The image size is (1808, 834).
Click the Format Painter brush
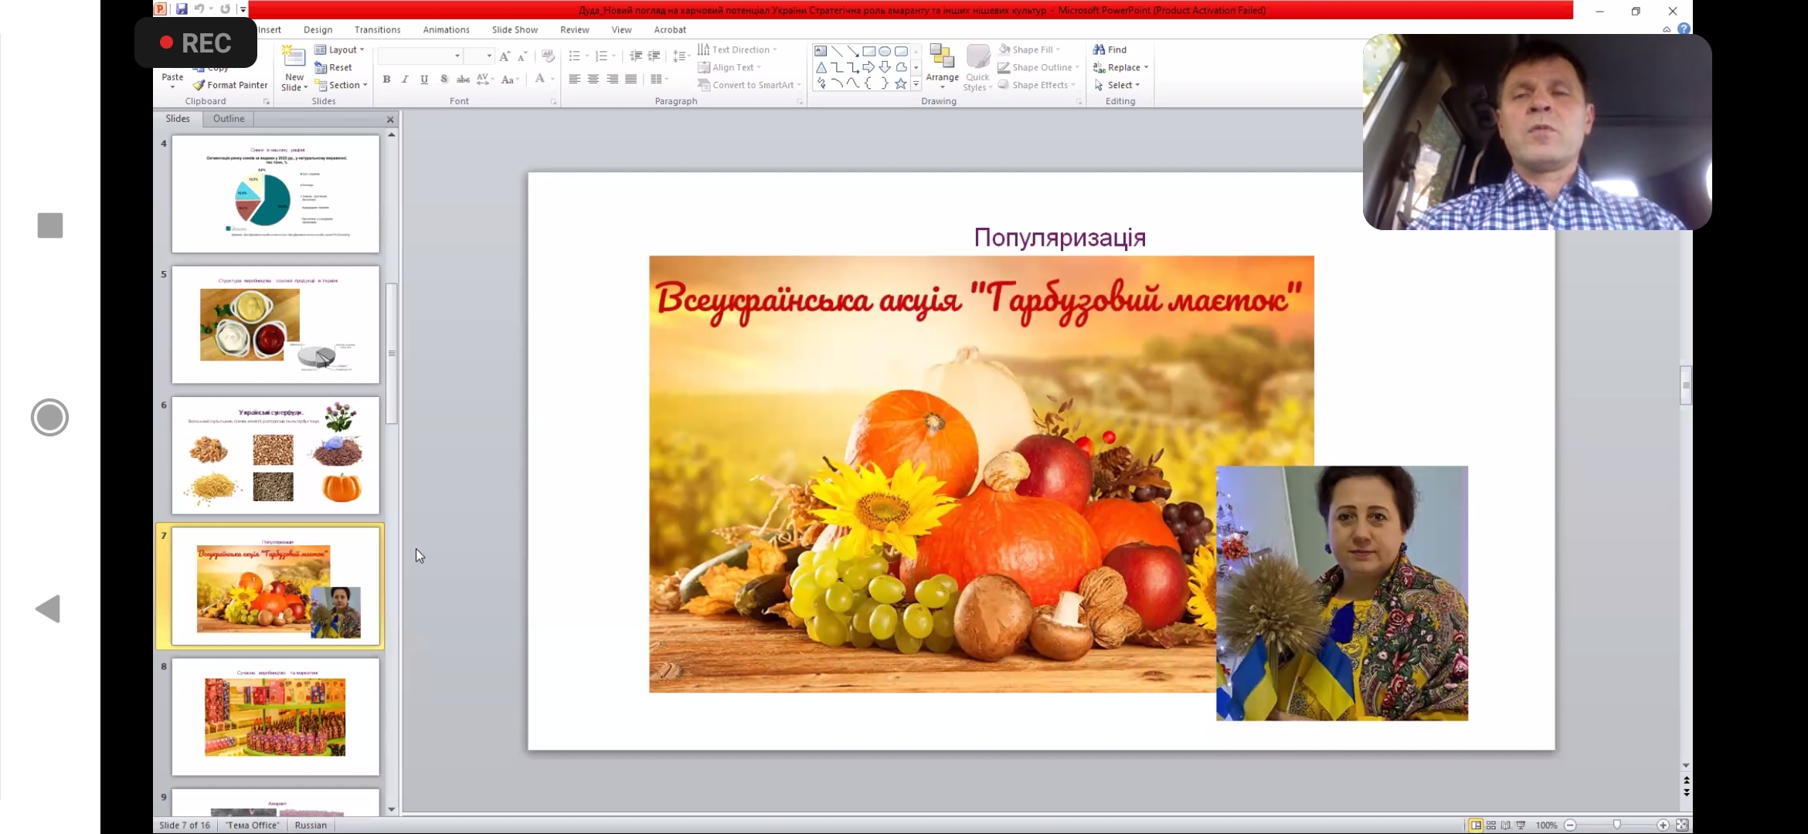coord(230,85)
